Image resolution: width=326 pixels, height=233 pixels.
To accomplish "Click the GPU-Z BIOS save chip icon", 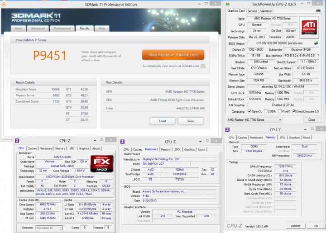I will [x=316, y=43].
